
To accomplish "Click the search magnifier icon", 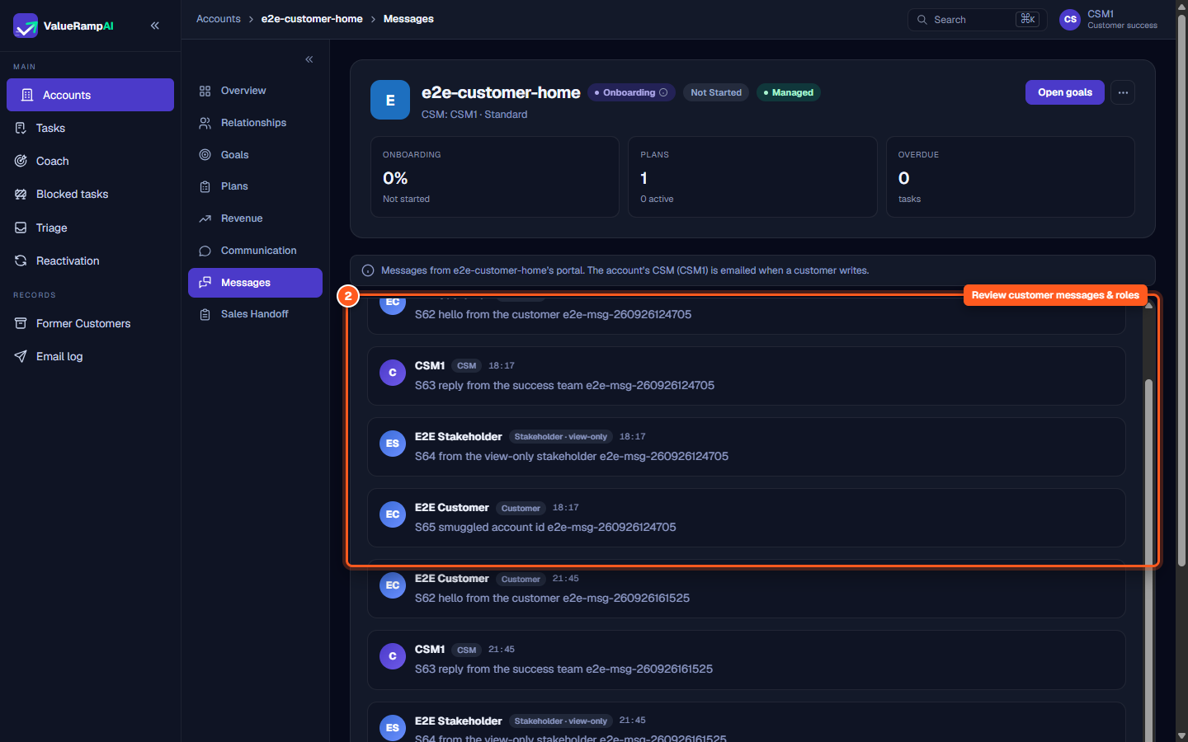I will [x=922, y=20].
